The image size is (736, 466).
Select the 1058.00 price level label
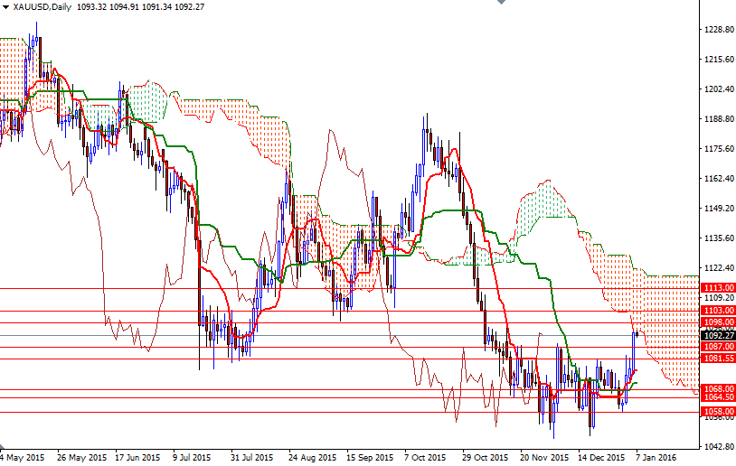point(717,411)
